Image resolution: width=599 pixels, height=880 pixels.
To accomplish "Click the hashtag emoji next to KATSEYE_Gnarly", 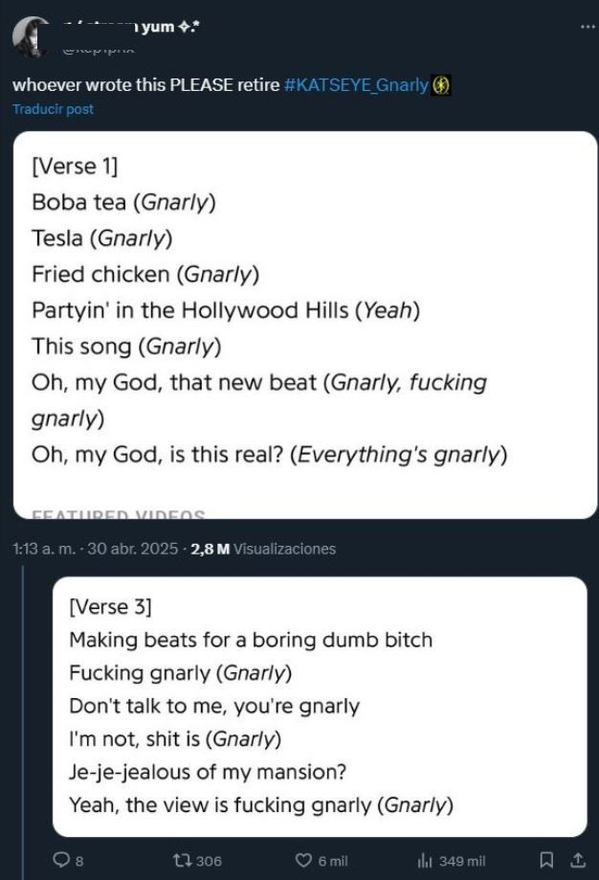I will 441,85.
